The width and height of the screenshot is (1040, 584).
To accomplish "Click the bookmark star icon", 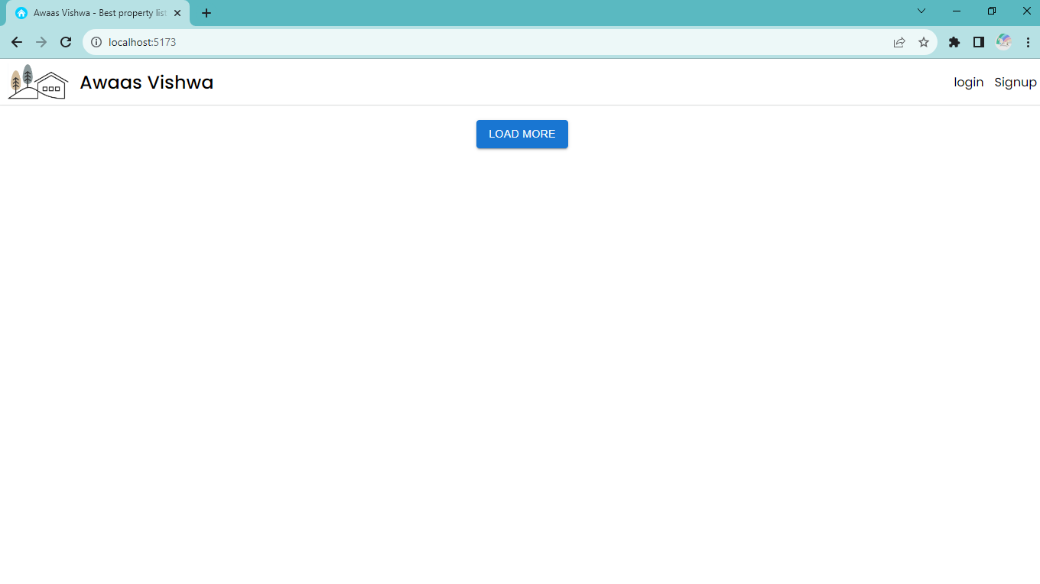I will (924, 42).
